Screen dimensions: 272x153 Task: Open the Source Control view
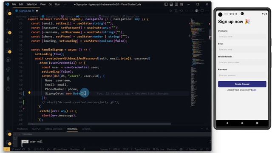click(x=8, y=31)
